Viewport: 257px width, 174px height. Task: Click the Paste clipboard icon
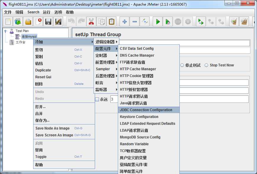point(112,22)
